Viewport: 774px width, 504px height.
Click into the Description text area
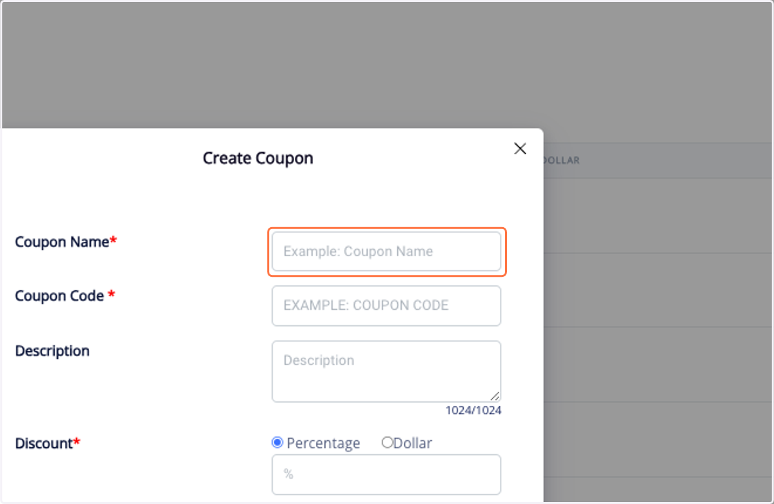[x=386, y=372]
